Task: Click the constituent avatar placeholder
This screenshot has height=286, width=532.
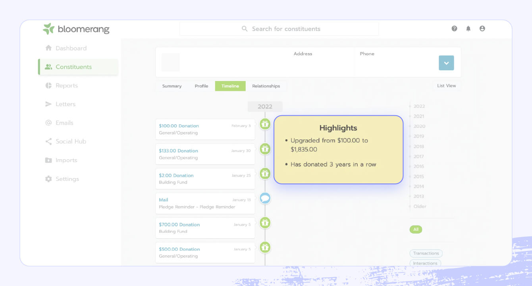Action: [170, 62]
